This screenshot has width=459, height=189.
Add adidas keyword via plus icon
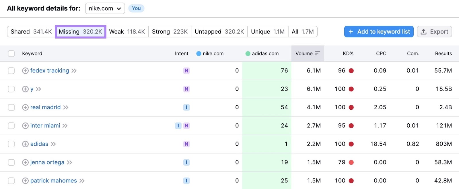pos(25,144)
